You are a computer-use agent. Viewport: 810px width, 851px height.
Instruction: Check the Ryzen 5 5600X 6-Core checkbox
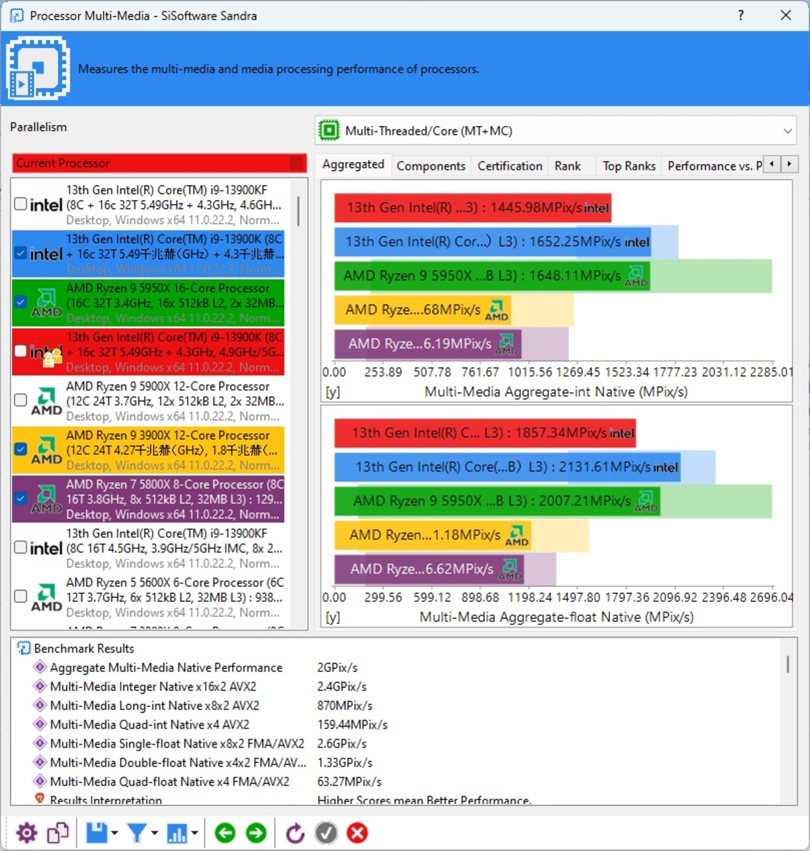(20, 596)
